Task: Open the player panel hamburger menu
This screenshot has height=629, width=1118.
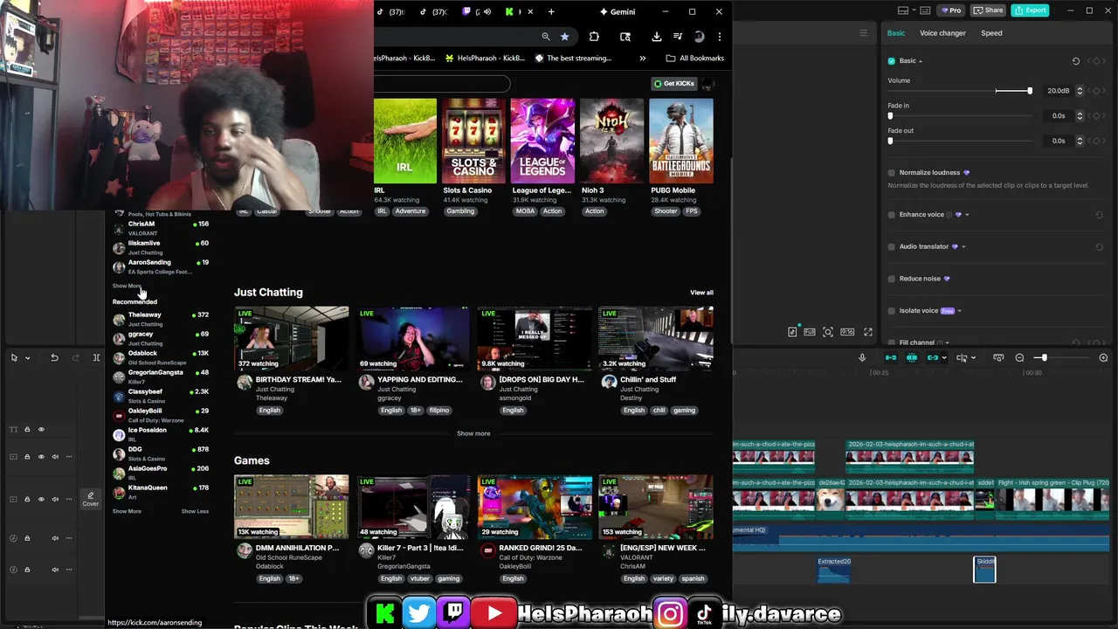Action: pyautogui.click(x=864, y=33)
